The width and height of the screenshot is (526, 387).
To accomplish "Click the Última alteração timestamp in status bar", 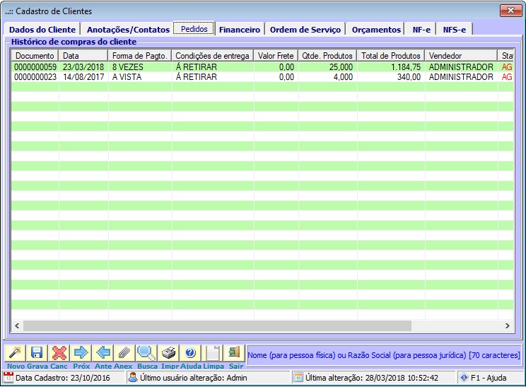I will (372, 378).
